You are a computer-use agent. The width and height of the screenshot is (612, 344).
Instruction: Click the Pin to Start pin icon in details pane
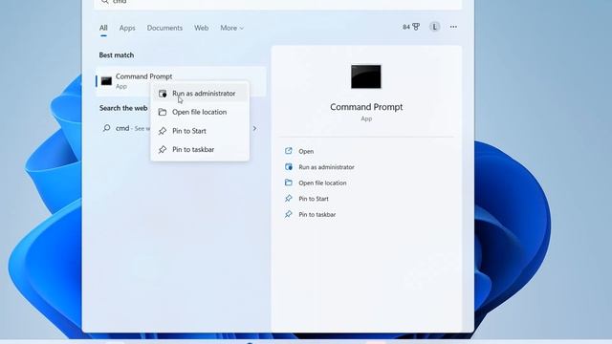point(289,199)
